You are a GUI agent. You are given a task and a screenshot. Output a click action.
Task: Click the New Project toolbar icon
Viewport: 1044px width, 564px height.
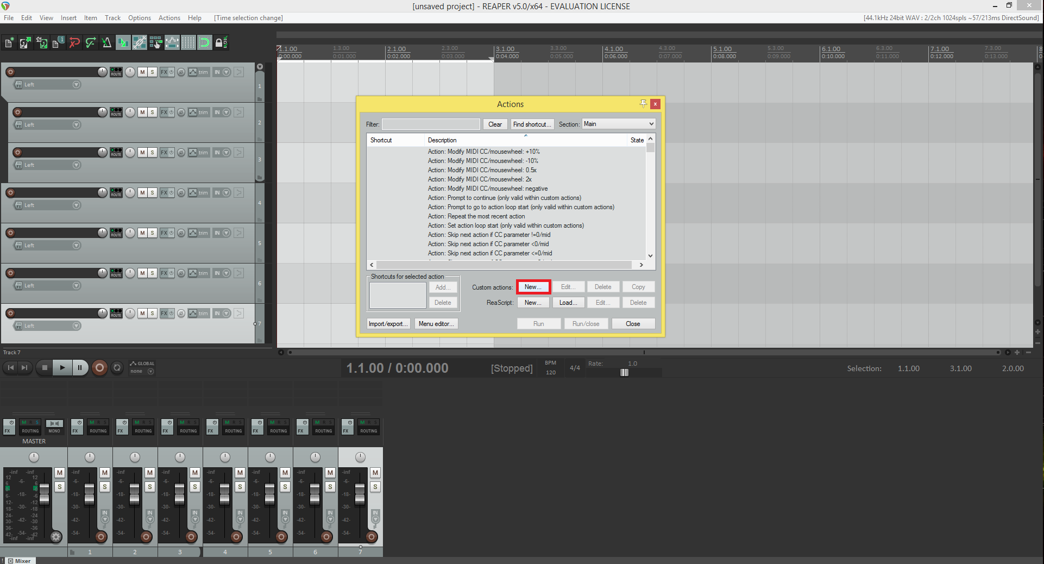pos(9,42)
